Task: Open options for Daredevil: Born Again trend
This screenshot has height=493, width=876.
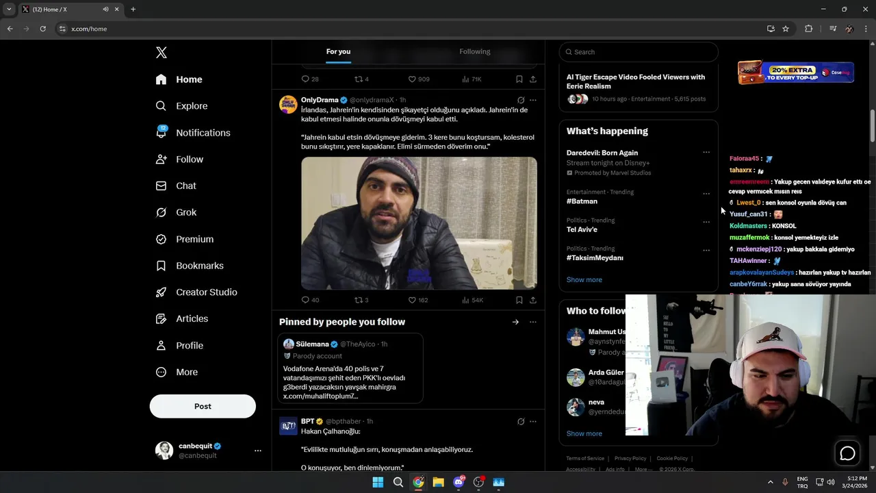Action: click(x=706, y=153)
